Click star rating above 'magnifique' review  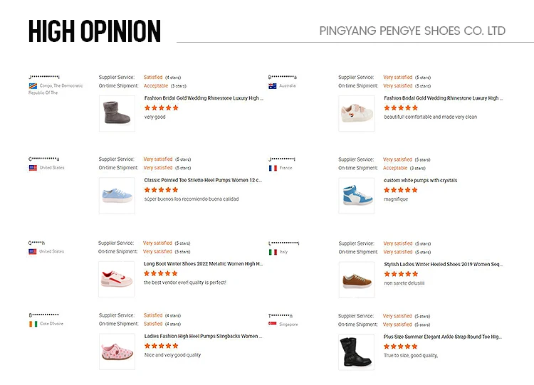click(401, 190)
